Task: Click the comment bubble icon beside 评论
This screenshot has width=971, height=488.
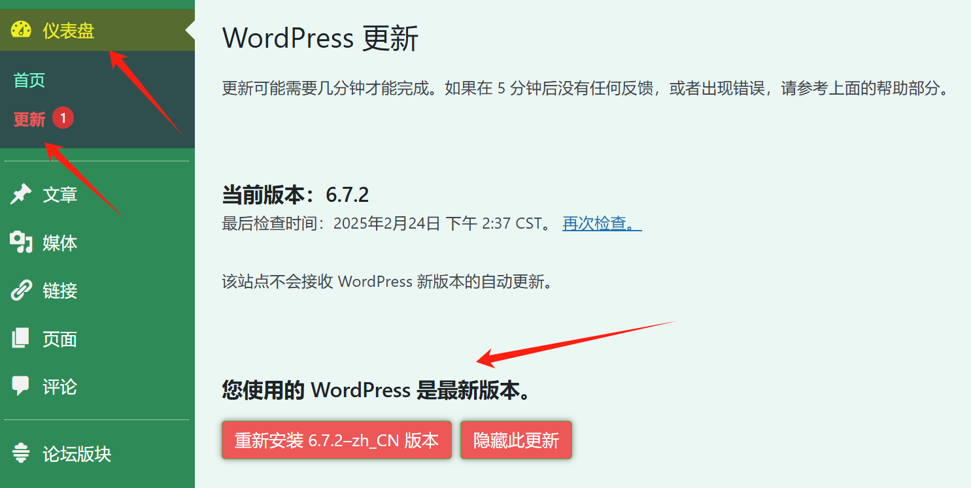Action: (20, 387)
